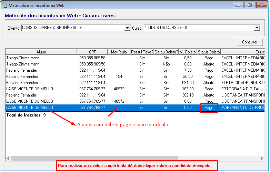270x172 pixels.
Task: Select Fabiano Fernandes row with matrícula 154
Action: pyautogui.click(x=135, y=77)
